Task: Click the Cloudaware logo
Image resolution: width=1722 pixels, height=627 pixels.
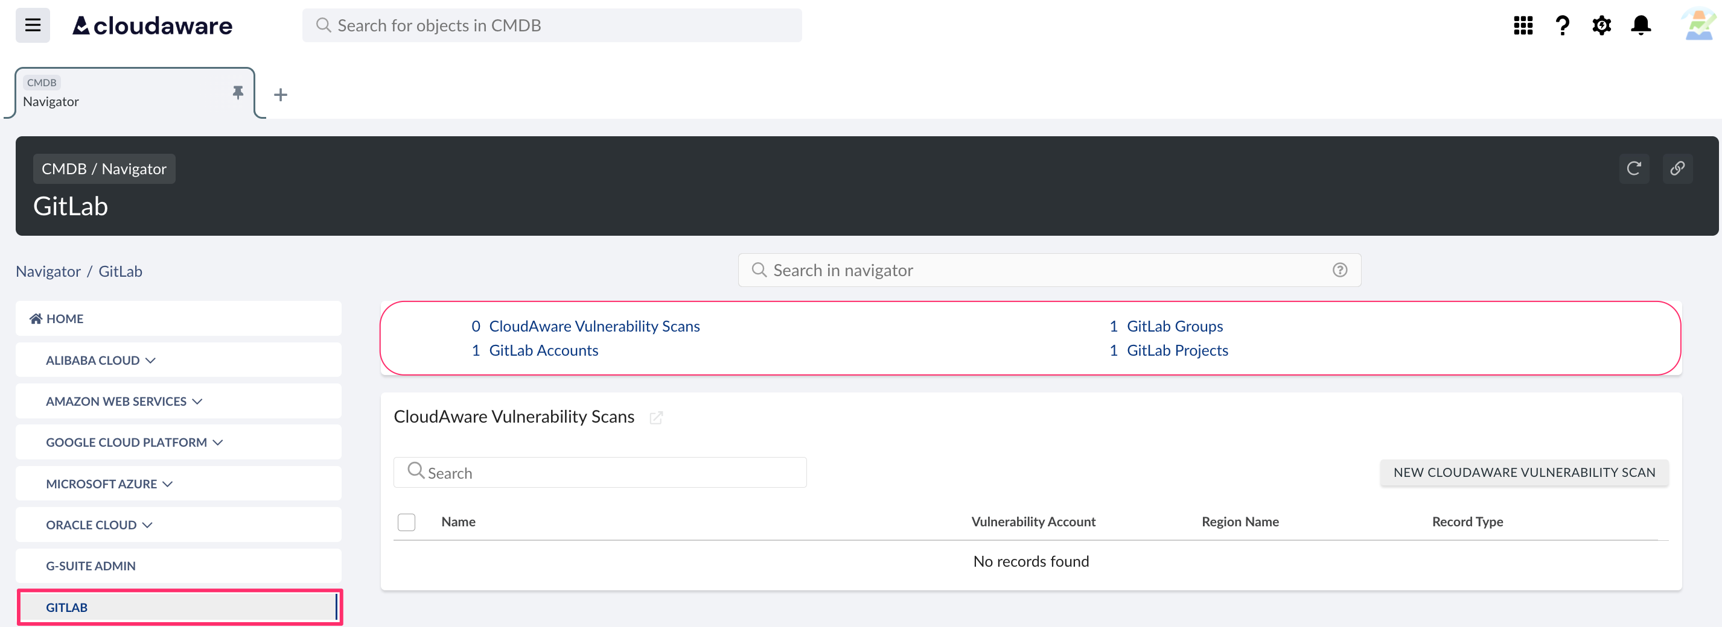Action: tap(153, 26)
